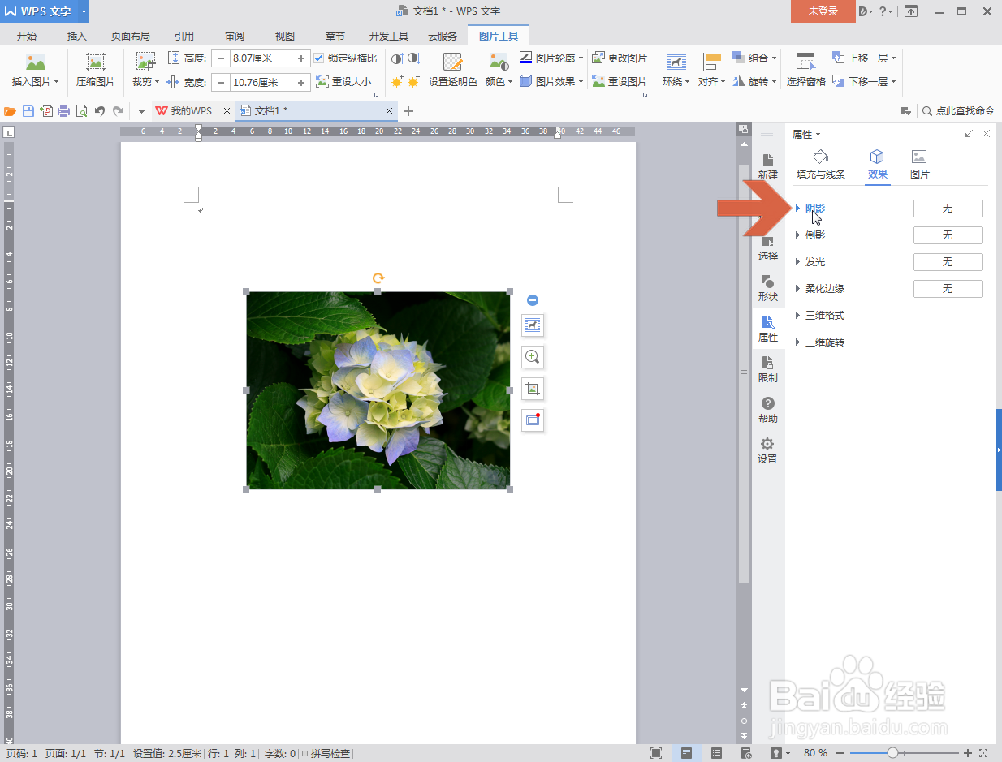Image resolution: width=1002 pixels, height=762 pixels.
Task: Click the 未登录 login button
Action: point(823,11)
